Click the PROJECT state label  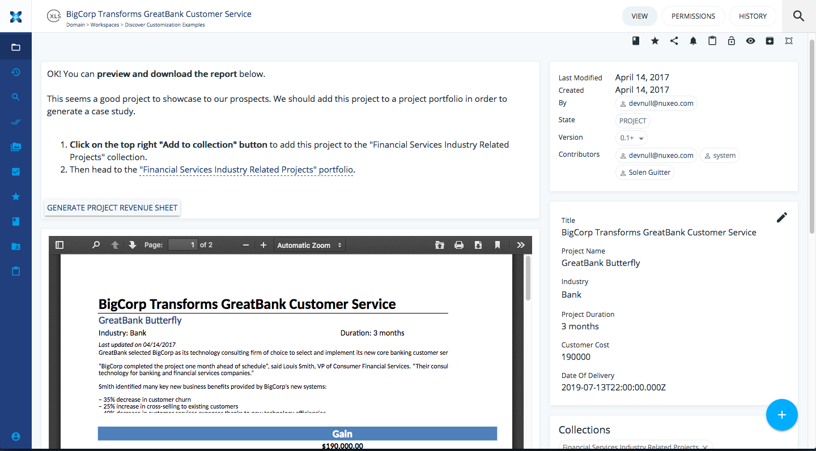[633, 121]
